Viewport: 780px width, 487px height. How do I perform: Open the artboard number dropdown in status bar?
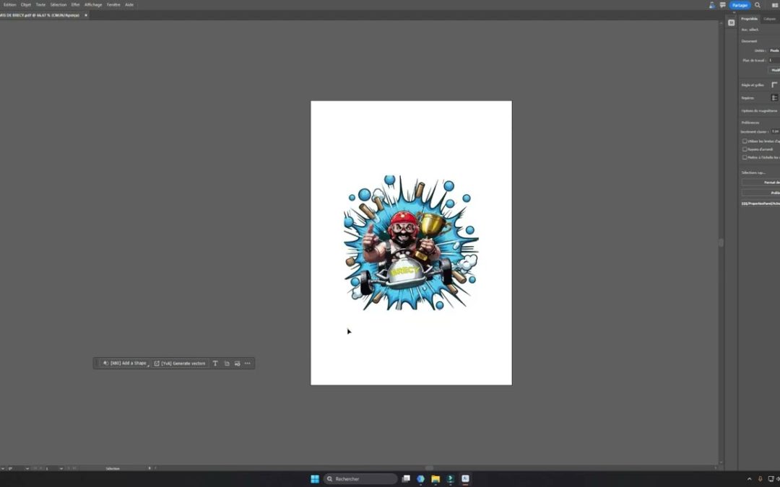point(61,468)
